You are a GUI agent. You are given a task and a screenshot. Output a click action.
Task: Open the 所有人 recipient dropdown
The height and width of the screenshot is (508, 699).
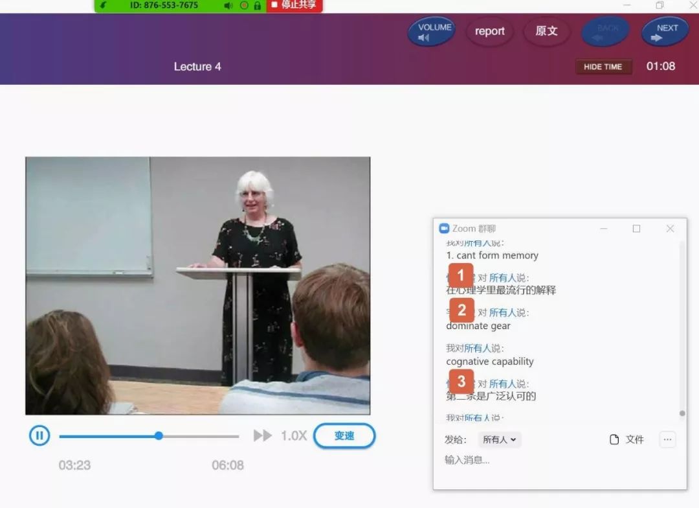[x=499, y=440]
